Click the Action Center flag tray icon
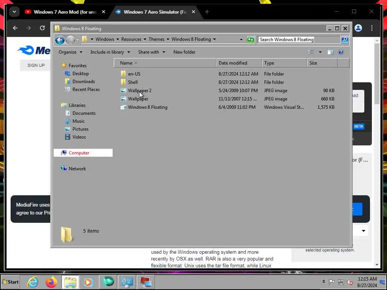Screen dimensions: 387x290 pyautogui.click(x=332, y=282)
